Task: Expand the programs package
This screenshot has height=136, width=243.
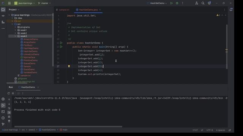Action: [x=15, y=27]
